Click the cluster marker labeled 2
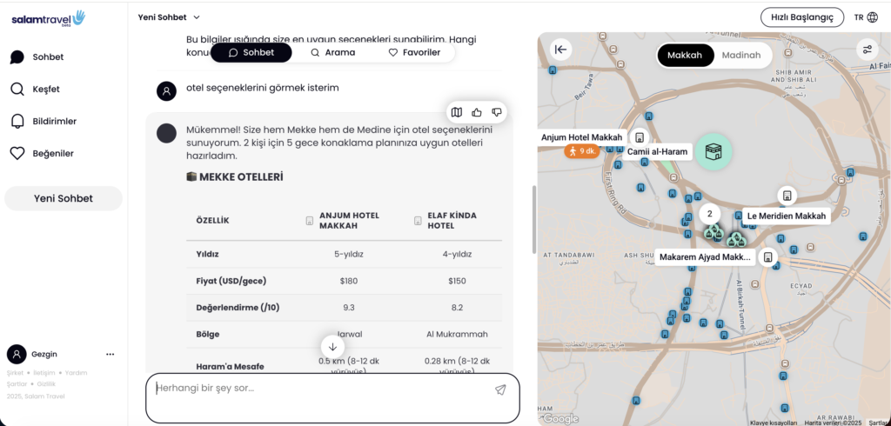Image resolution: width=891 pixels, height=426 pixels. pyautogui.click(x=710, y=214)
